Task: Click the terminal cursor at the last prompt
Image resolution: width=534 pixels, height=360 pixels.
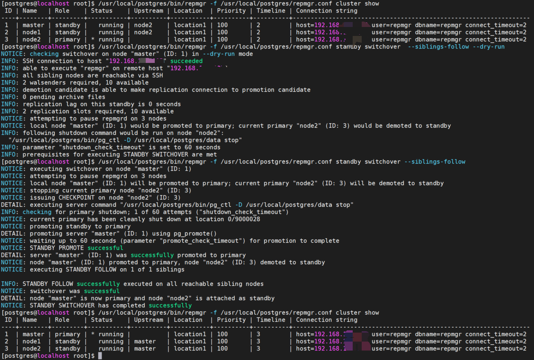Action: [x=100, y=356]
